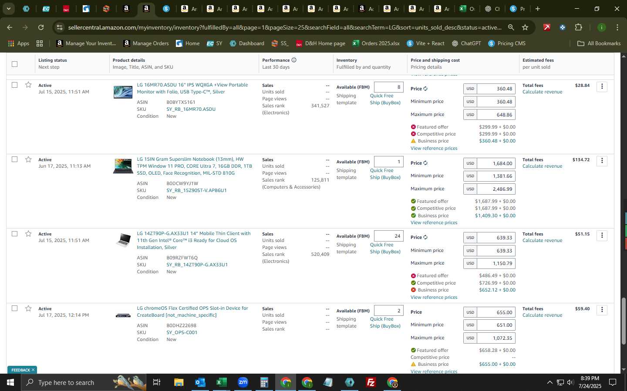
Task: Favorite the LG 16MR70.ASDU listing with star
Action: tap(28, 85)
